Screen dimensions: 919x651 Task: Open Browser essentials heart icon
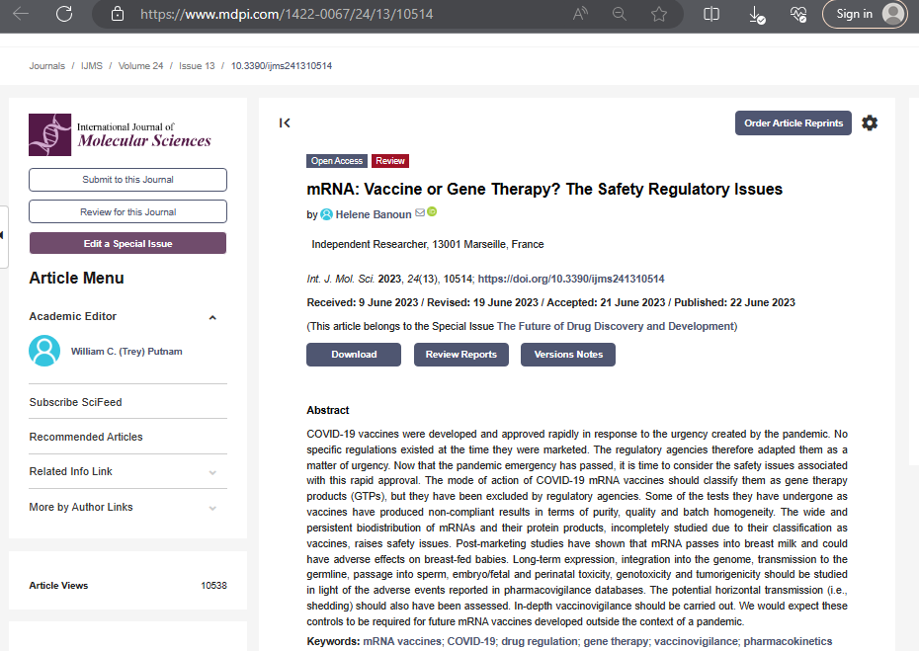tap(798, 14)
